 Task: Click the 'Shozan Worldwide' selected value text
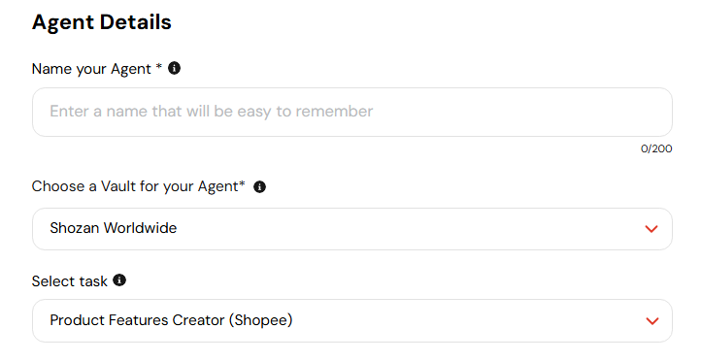(x=114, y=228)
